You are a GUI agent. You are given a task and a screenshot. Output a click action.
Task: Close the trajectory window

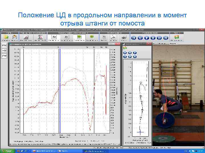tap(149, 44)
